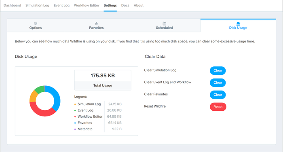This screenshot has height=152, width=283.
Task: Clear the Simulation Log data
Action: coord(218,71)
